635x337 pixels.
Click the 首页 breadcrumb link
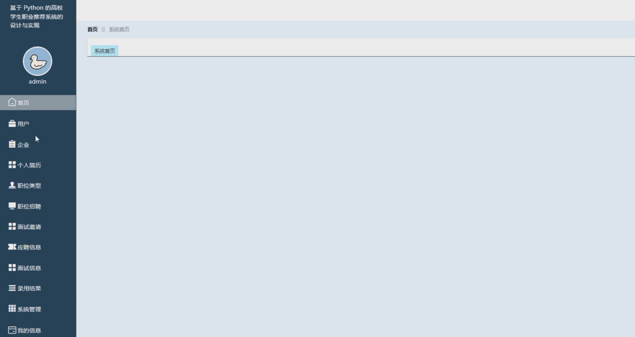tap(92, 29)
